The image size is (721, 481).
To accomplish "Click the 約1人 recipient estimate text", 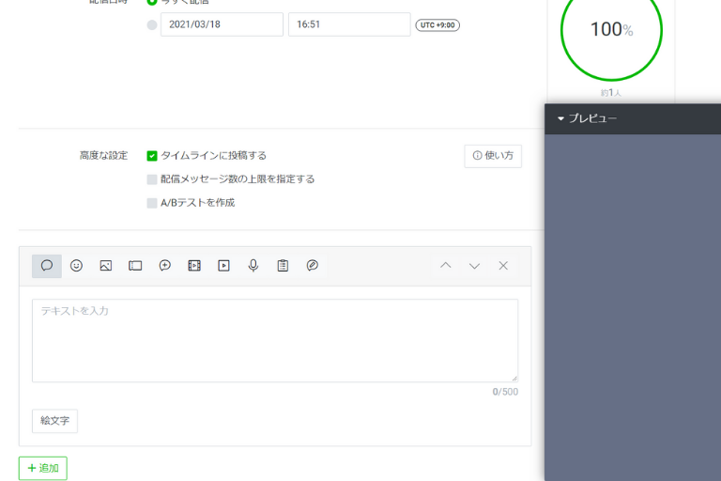I will (611, 93).
